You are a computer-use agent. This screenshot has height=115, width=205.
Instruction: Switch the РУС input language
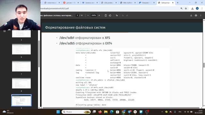click(180, 112)
